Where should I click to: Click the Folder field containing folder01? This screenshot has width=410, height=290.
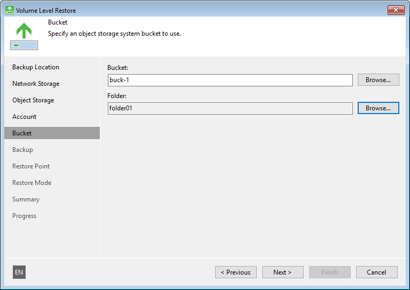click(x=230, y=108)
